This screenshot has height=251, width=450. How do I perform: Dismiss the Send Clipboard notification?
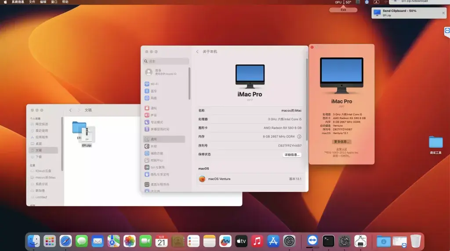point(443,13)
